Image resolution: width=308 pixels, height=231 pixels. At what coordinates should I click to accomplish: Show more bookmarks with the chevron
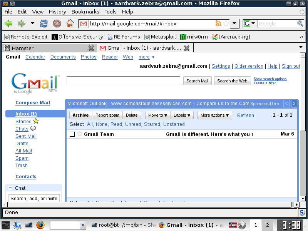tap(301, 37)
